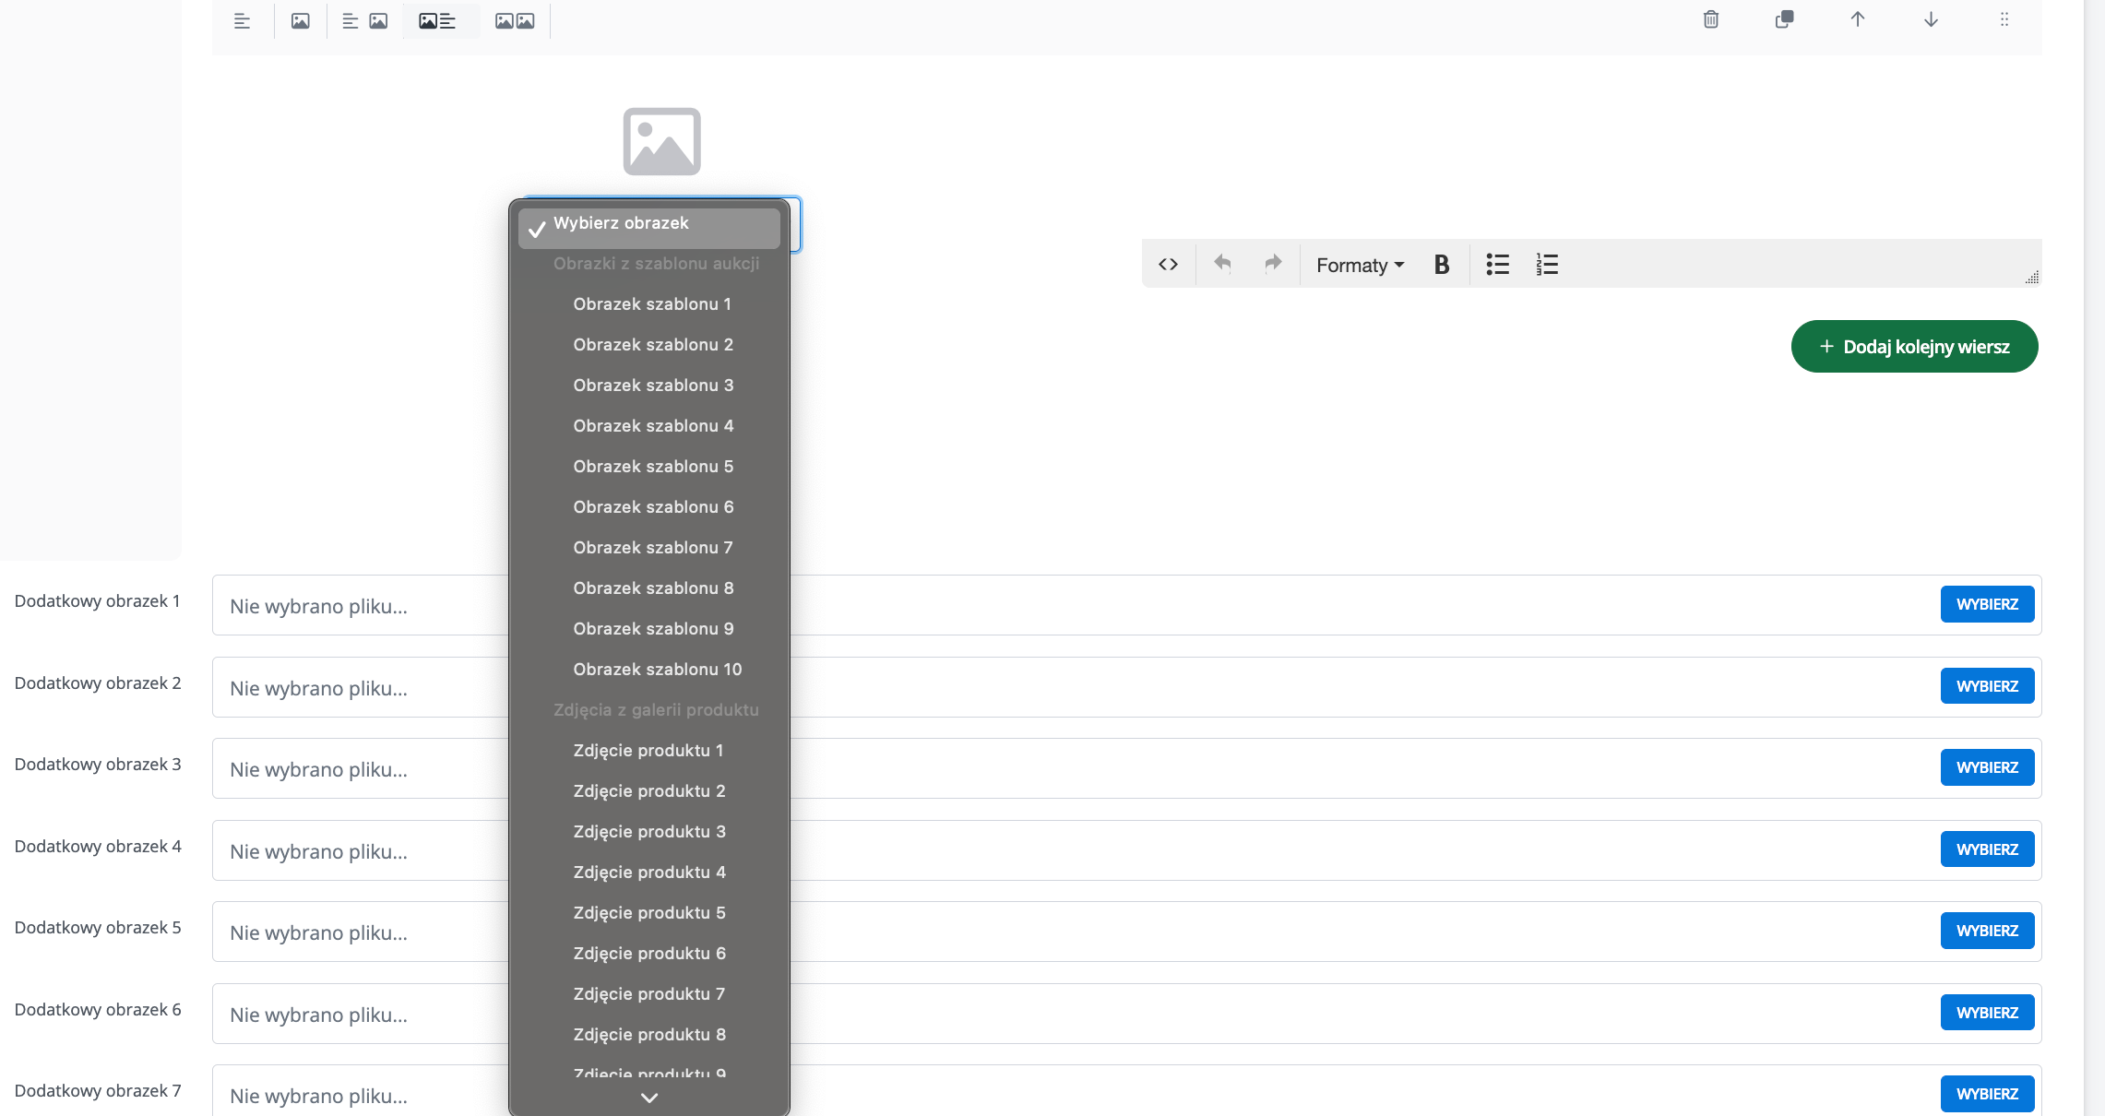Move row down with arrow icon

(x=1931, y=19)
